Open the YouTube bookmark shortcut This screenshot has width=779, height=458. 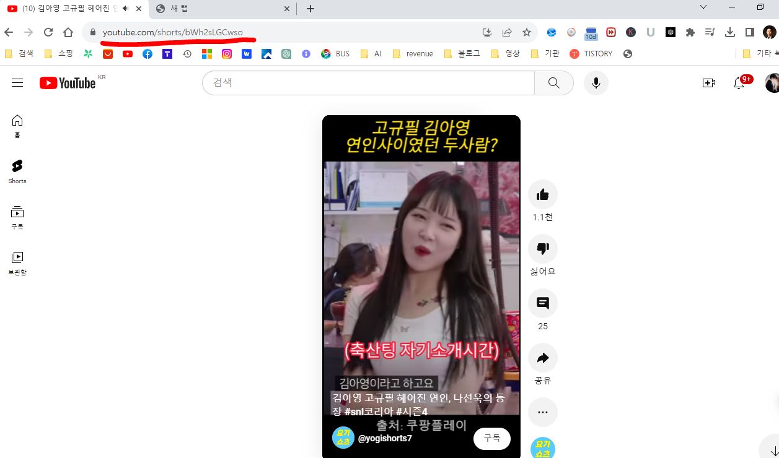point(128,54)
